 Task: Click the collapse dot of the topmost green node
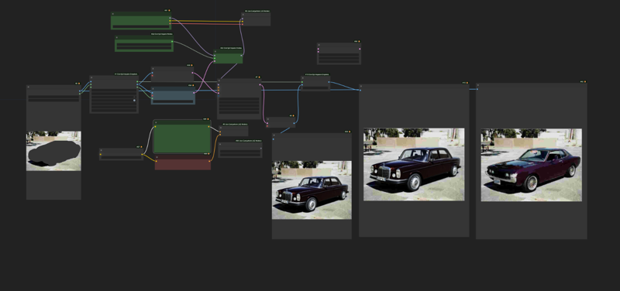112,14
